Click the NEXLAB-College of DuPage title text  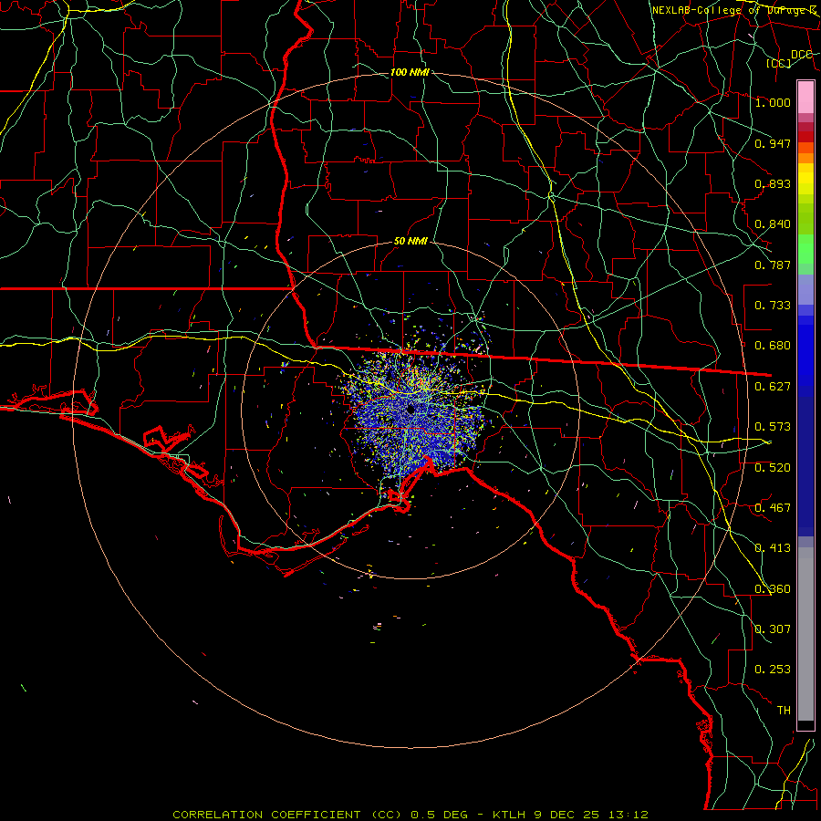[733, 10]
